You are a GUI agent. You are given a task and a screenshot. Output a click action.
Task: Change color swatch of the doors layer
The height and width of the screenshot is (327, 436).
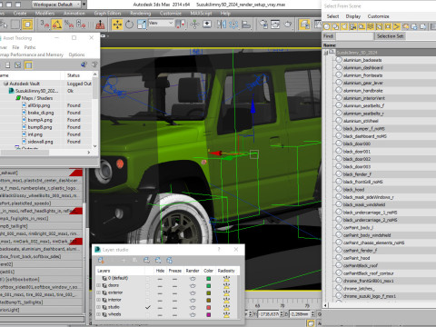pyautogui.click(x=209, y=285)
